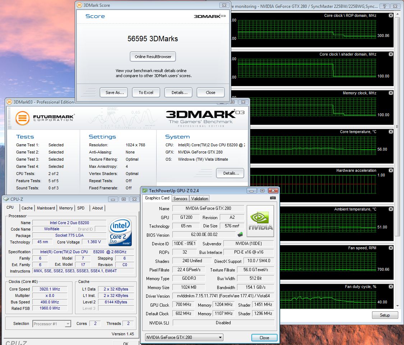404x345 pixels.
Task: Click the Memory Size value 1024 MB
Action: [189, 287]
